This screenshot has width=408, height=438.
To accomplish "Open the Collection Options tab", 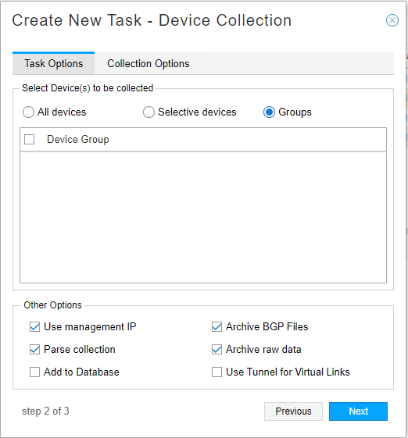I will (x=149, y=63).
